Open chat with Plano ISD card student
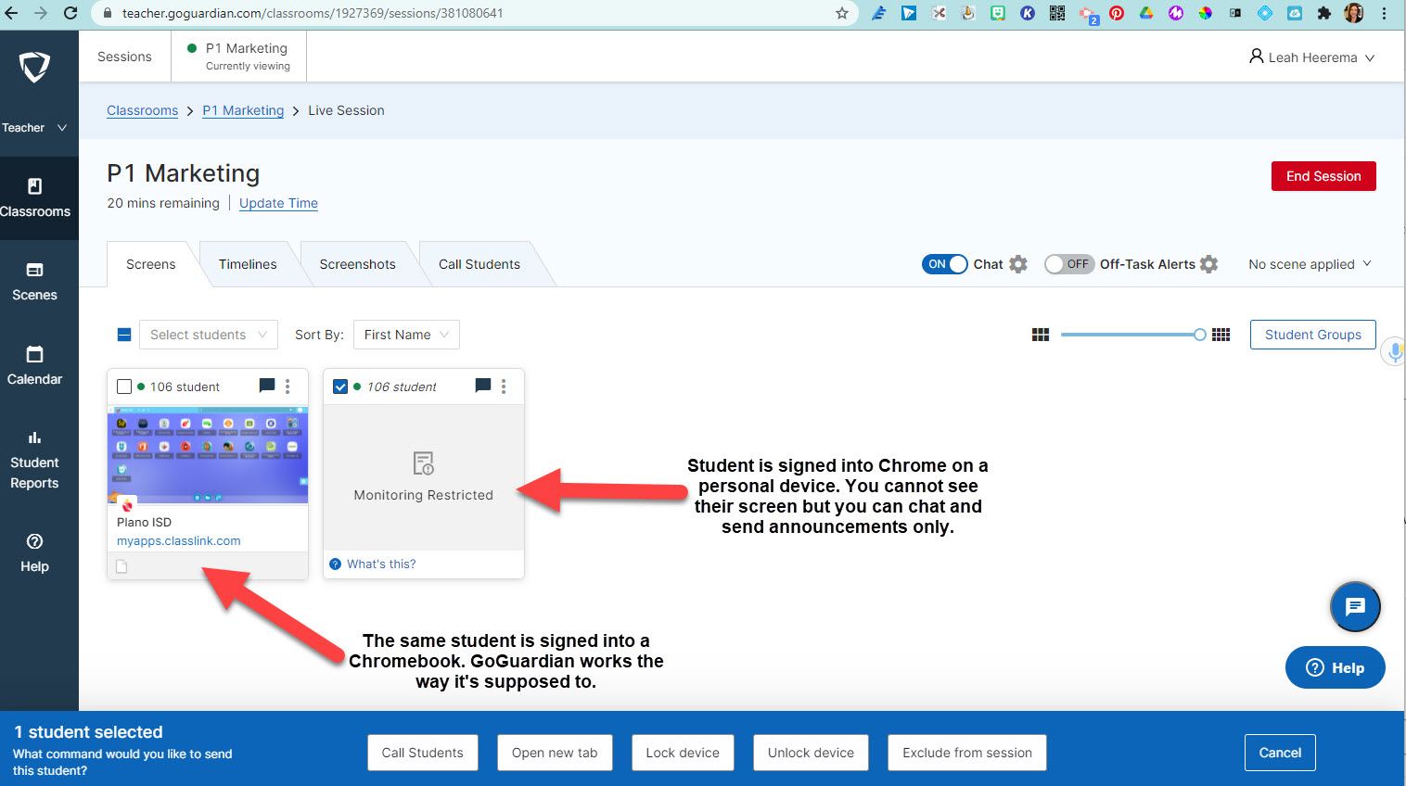The height and width of the screenshot is (786, 1406). [267, 386]
